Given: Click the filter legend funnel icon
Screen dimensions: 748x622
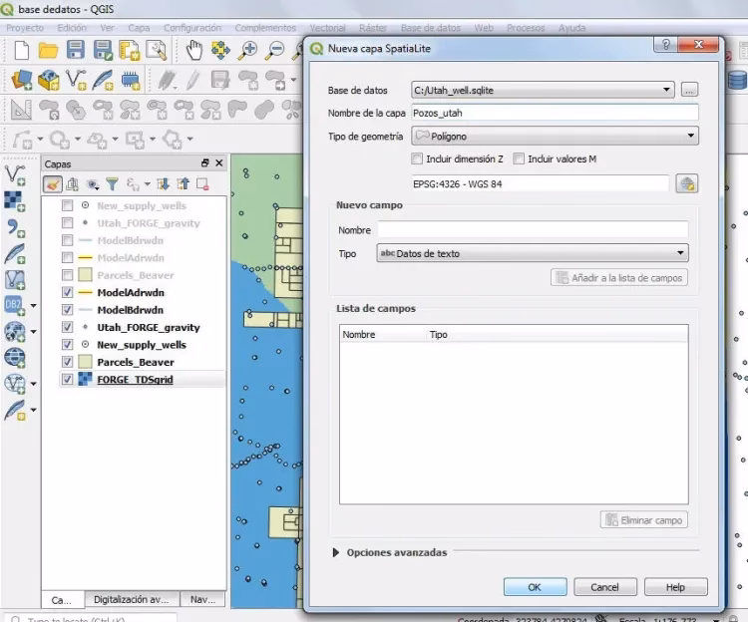Looking at the screenshot, I should (x=112, y=184).
